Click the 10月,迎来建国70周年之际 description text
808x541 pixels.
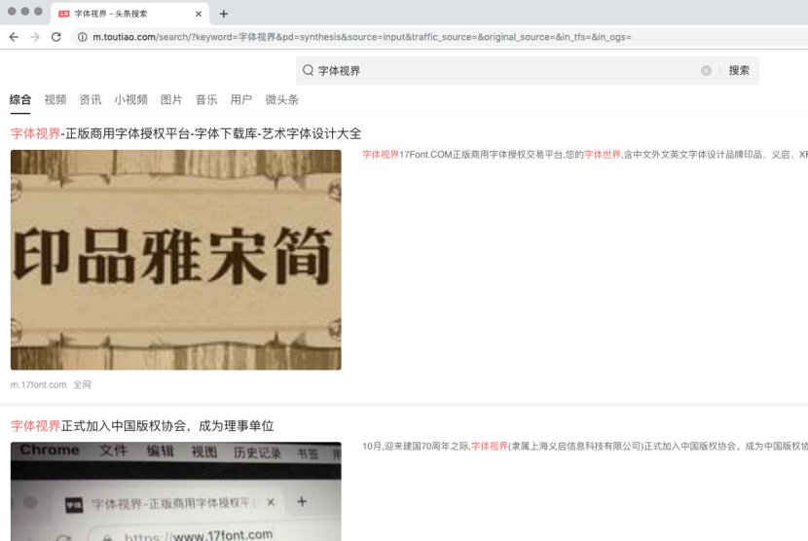[x=585, y=447]
